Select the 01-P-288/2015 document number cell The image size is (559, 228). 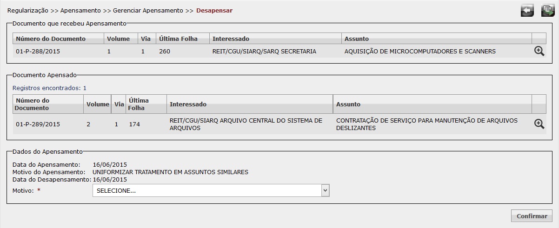[38, 52]
